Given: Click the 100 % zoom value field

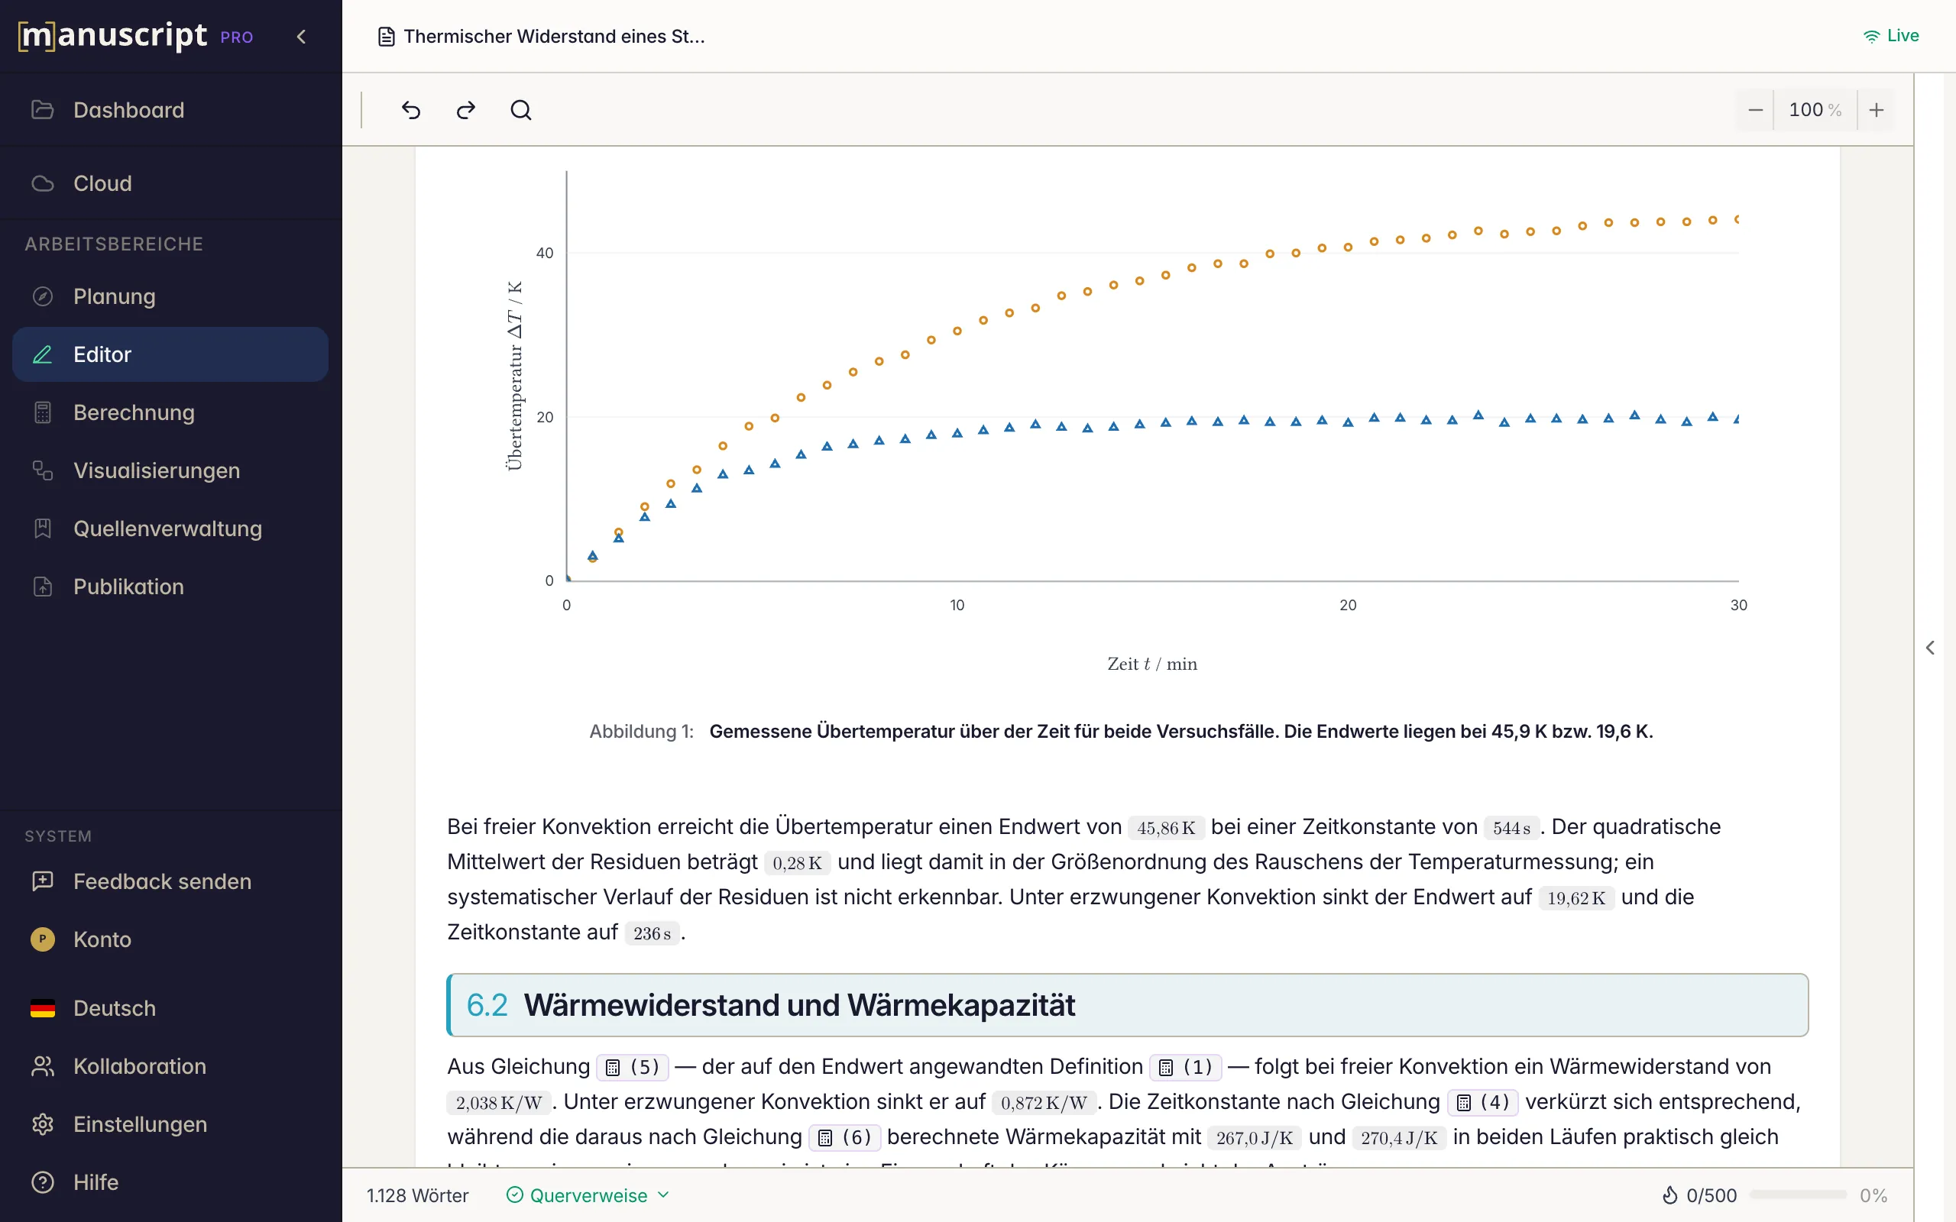Looking at the screenshot, I should tap(1815, 110).
